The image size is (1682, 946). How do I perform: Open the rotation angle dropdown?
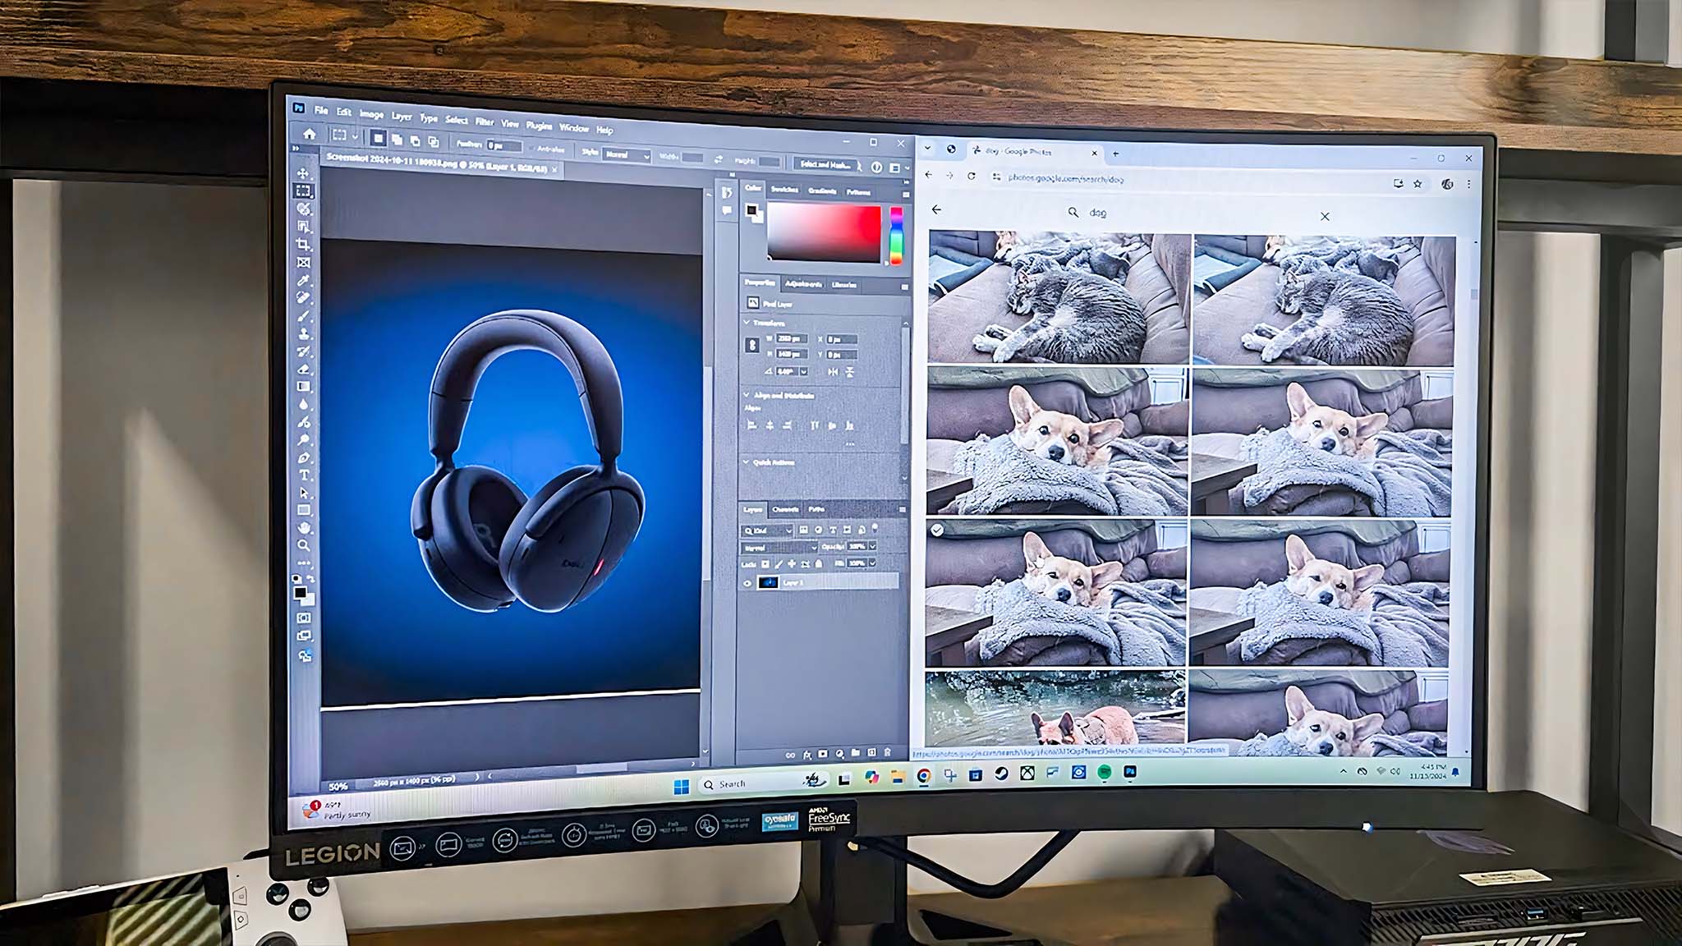coord(803,371)
